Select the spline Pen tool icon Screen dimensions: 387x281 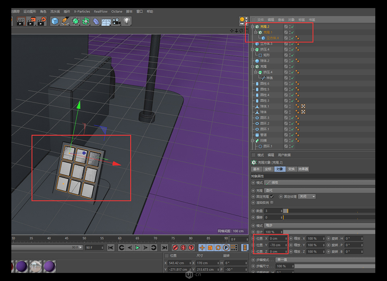click(x=65, y=21)
